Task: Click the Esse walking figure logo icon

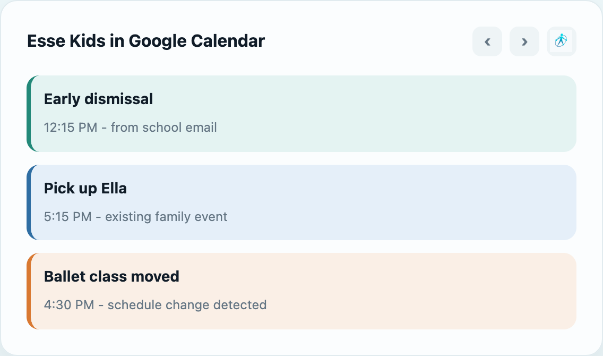Action: 561,41
